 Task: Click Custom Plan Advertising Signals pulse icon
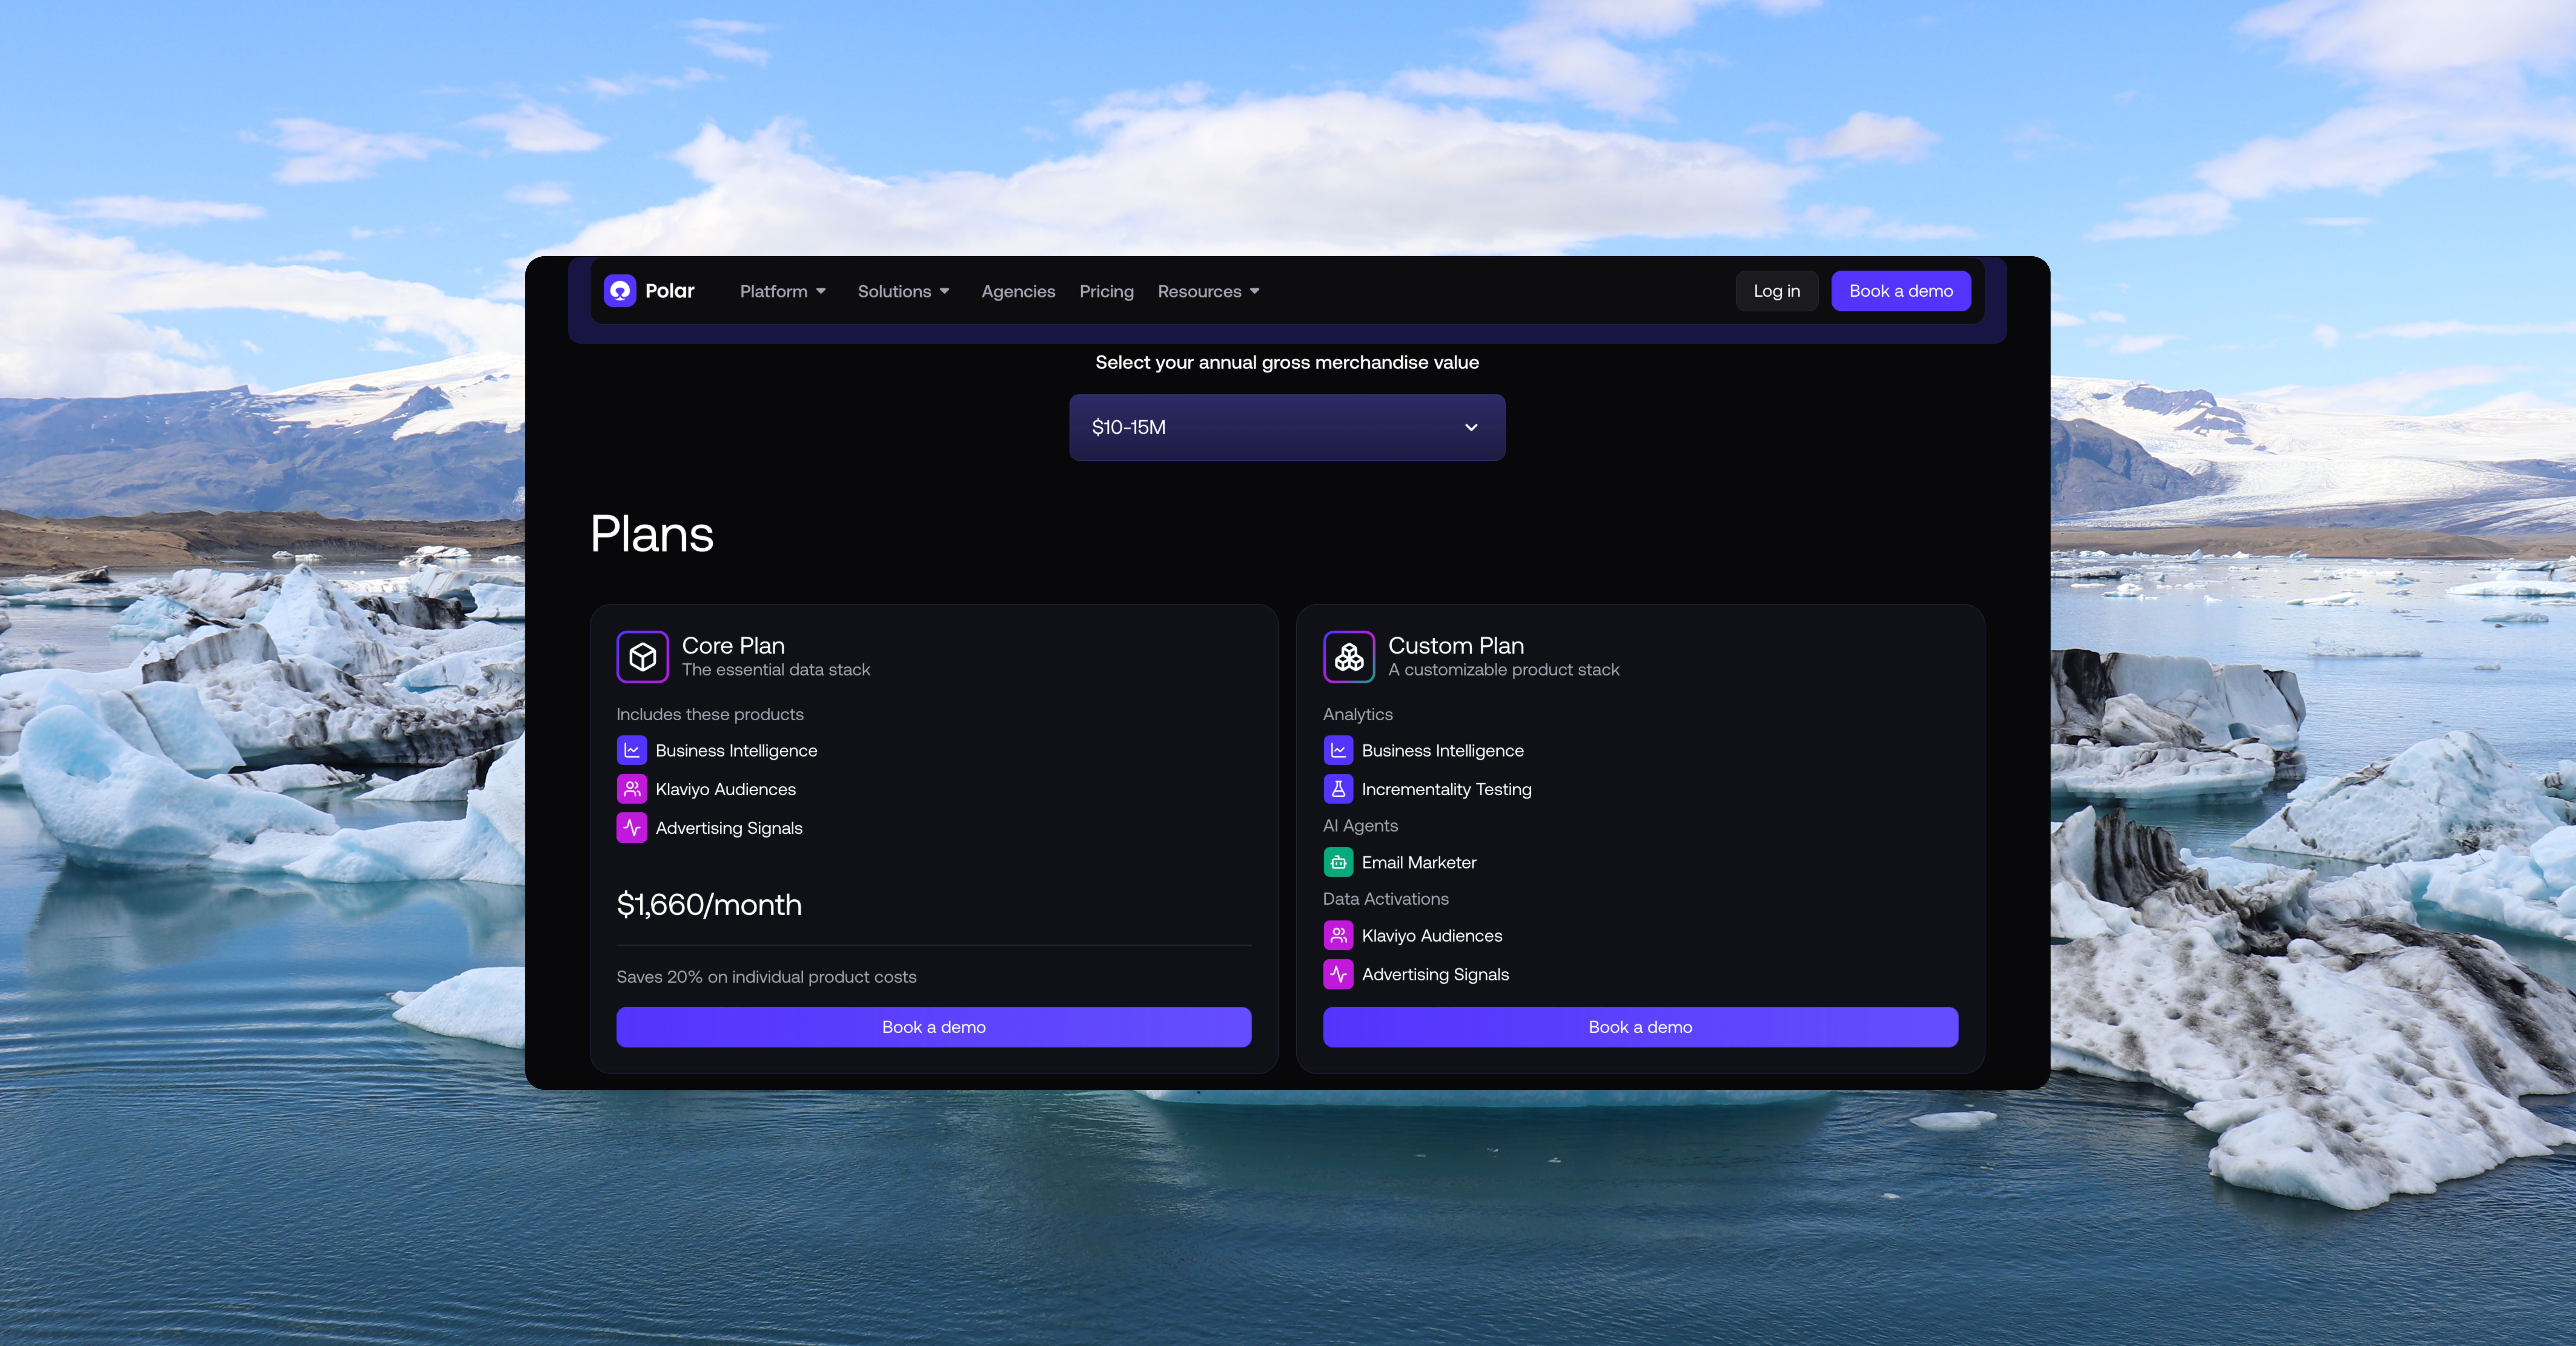[1338, 974]
